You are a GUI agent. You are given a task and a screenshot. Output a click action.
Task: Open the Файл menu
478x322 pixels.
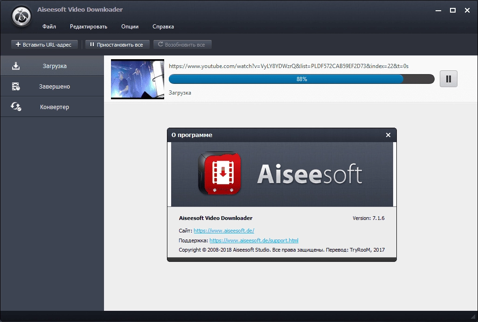coord(49,27)
